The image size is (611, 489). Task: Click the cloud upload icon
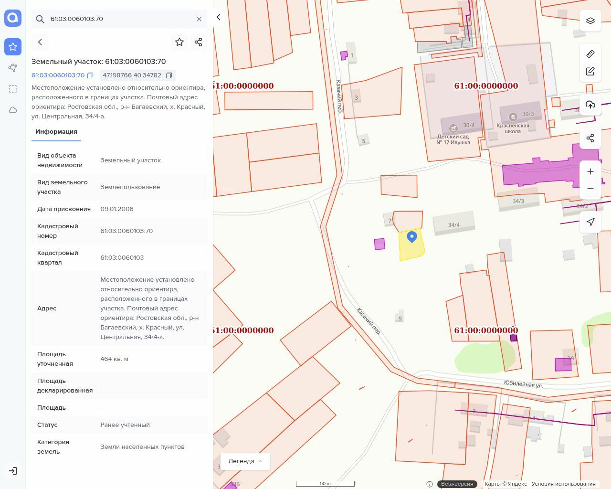point(590,105)
